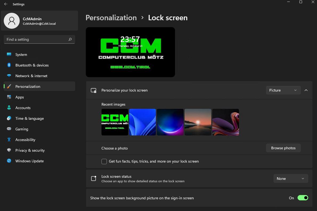
Task: Click the Privacy & security shield icon
Action: click(x=9, y=150)
